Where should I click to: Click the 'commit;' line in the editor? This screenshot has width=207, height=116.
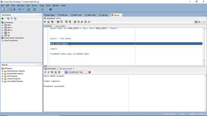(54, 49)
